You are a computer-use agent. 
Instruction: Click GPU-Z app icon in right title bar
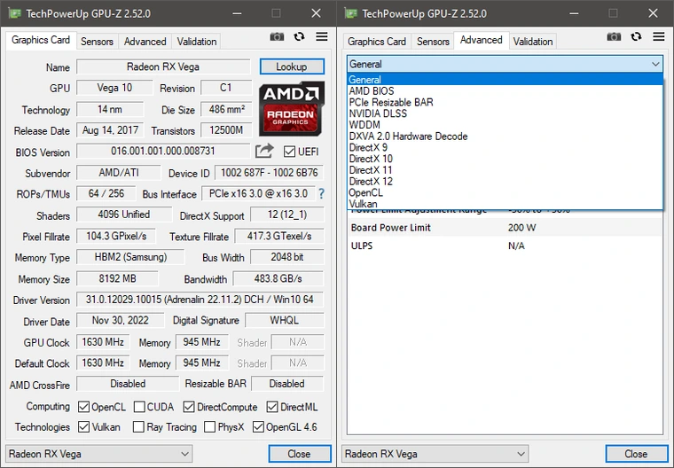pyautogui.click(x=351, y=13)
